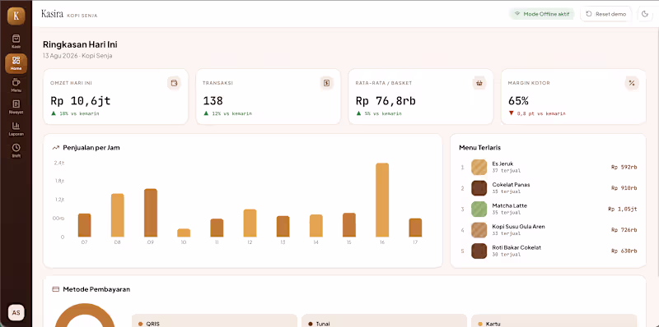Click the AS user avatar
659x327 pixels.
point(16,313)
